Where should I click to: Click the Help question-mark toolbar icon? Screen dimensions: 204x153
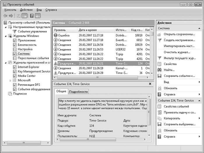[x=31, y=16]
